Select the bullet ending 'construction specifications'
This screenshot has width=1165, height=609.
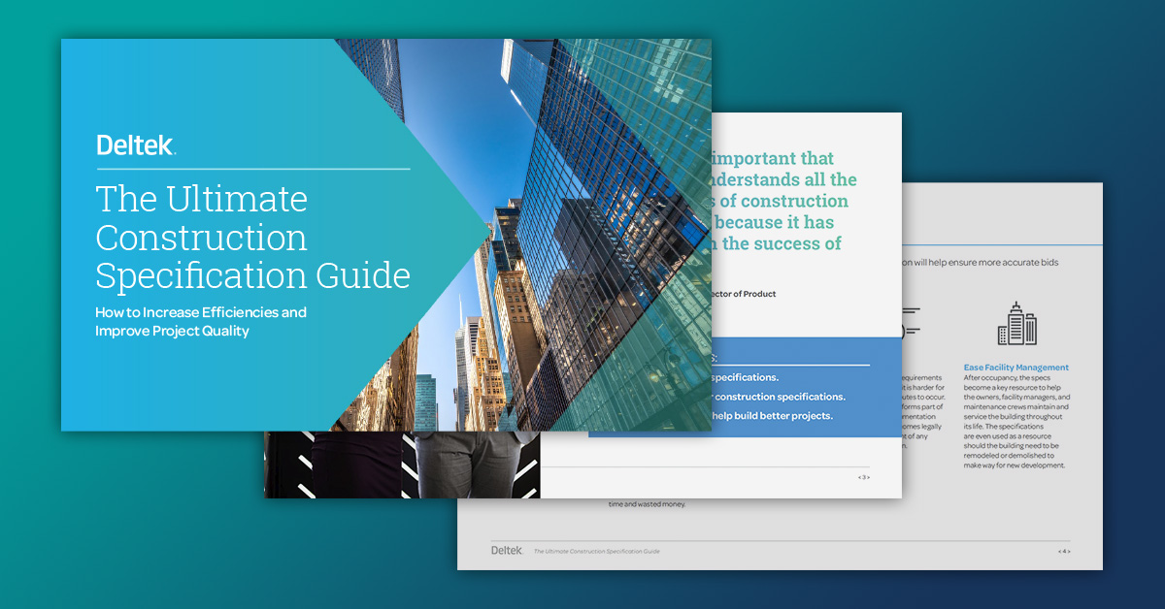[x=778, y=397]
